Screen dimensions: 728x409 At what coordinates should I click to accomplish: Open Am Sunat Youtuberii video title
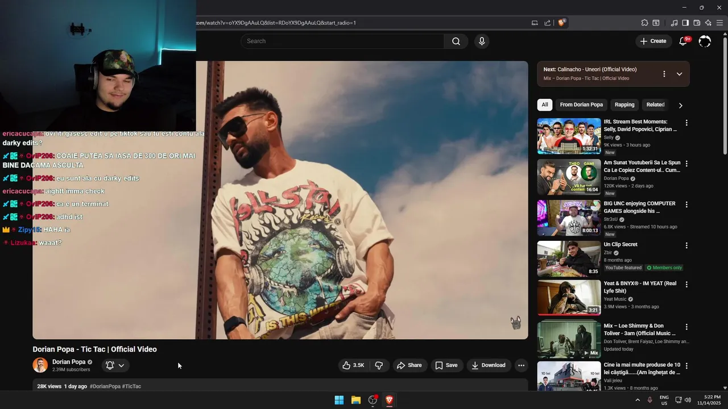[x=642, y=166]
